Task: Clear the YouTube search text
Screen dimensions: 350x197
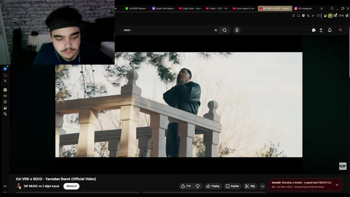Action: 216,30
